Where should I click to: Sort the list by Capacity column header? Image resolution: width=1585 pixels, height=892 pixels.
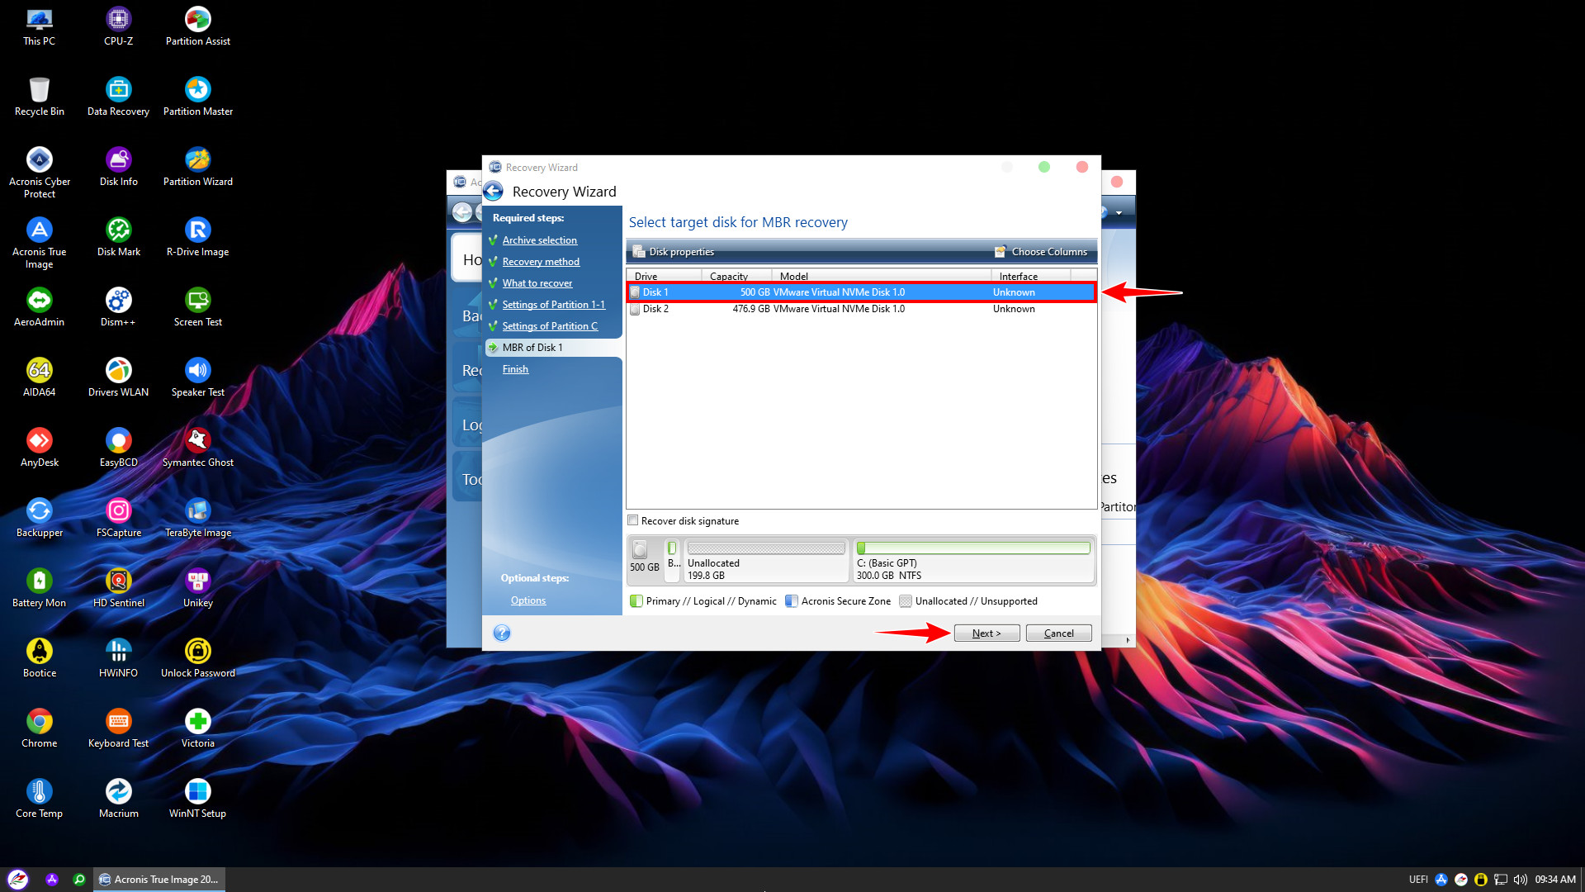click(729, 277)
